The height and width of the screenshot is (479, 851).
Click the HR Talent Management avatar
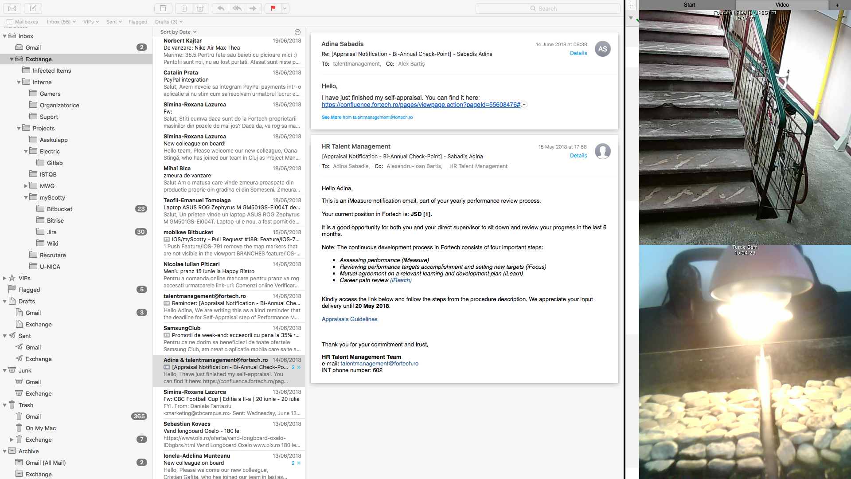point(603,151)
